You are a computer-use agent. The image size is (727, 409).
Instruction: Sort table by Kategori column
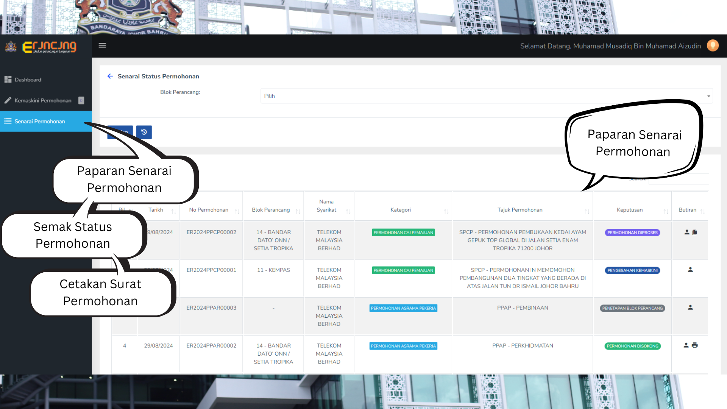(x=401, y=210)
